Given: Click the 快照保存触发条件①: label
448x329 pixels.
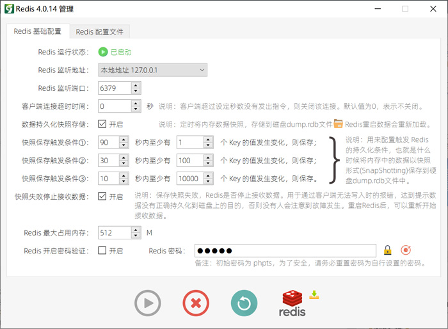Looking at the screenshot, I should (55, 142).
